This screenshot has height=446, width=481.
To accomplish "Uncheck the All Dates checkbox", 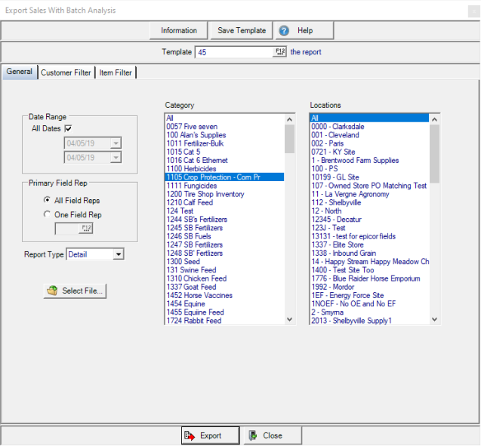I will (69, 129).
